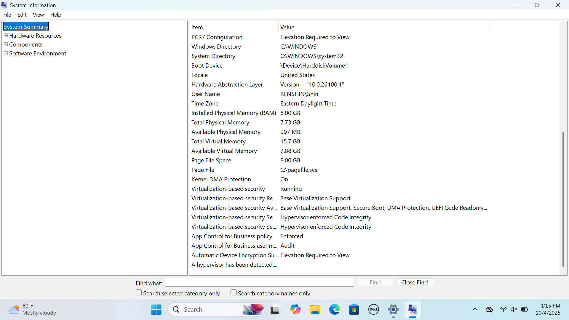
Task: Unmute the system volume in the tray
Action: point(514,309)
